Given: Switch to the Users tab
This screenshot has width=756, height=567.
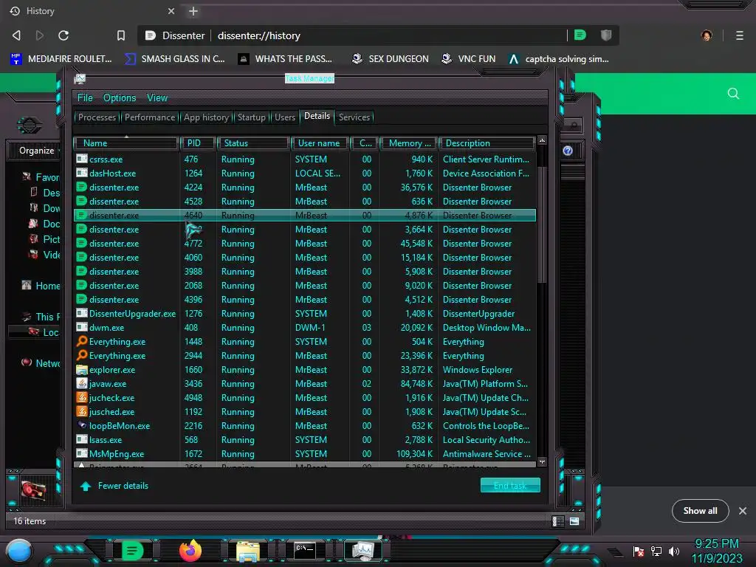Looking at the screenshot, I should (285, 117).
